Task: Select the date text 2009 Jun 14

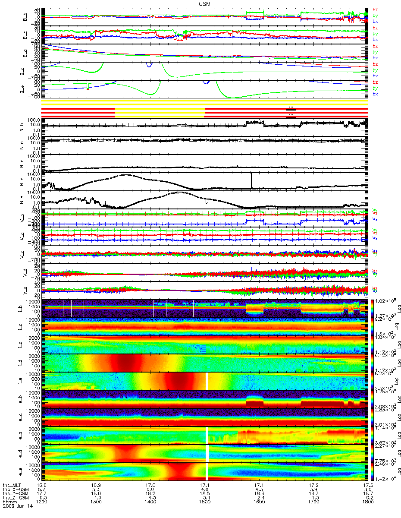Action: click(x=17, y=507)
